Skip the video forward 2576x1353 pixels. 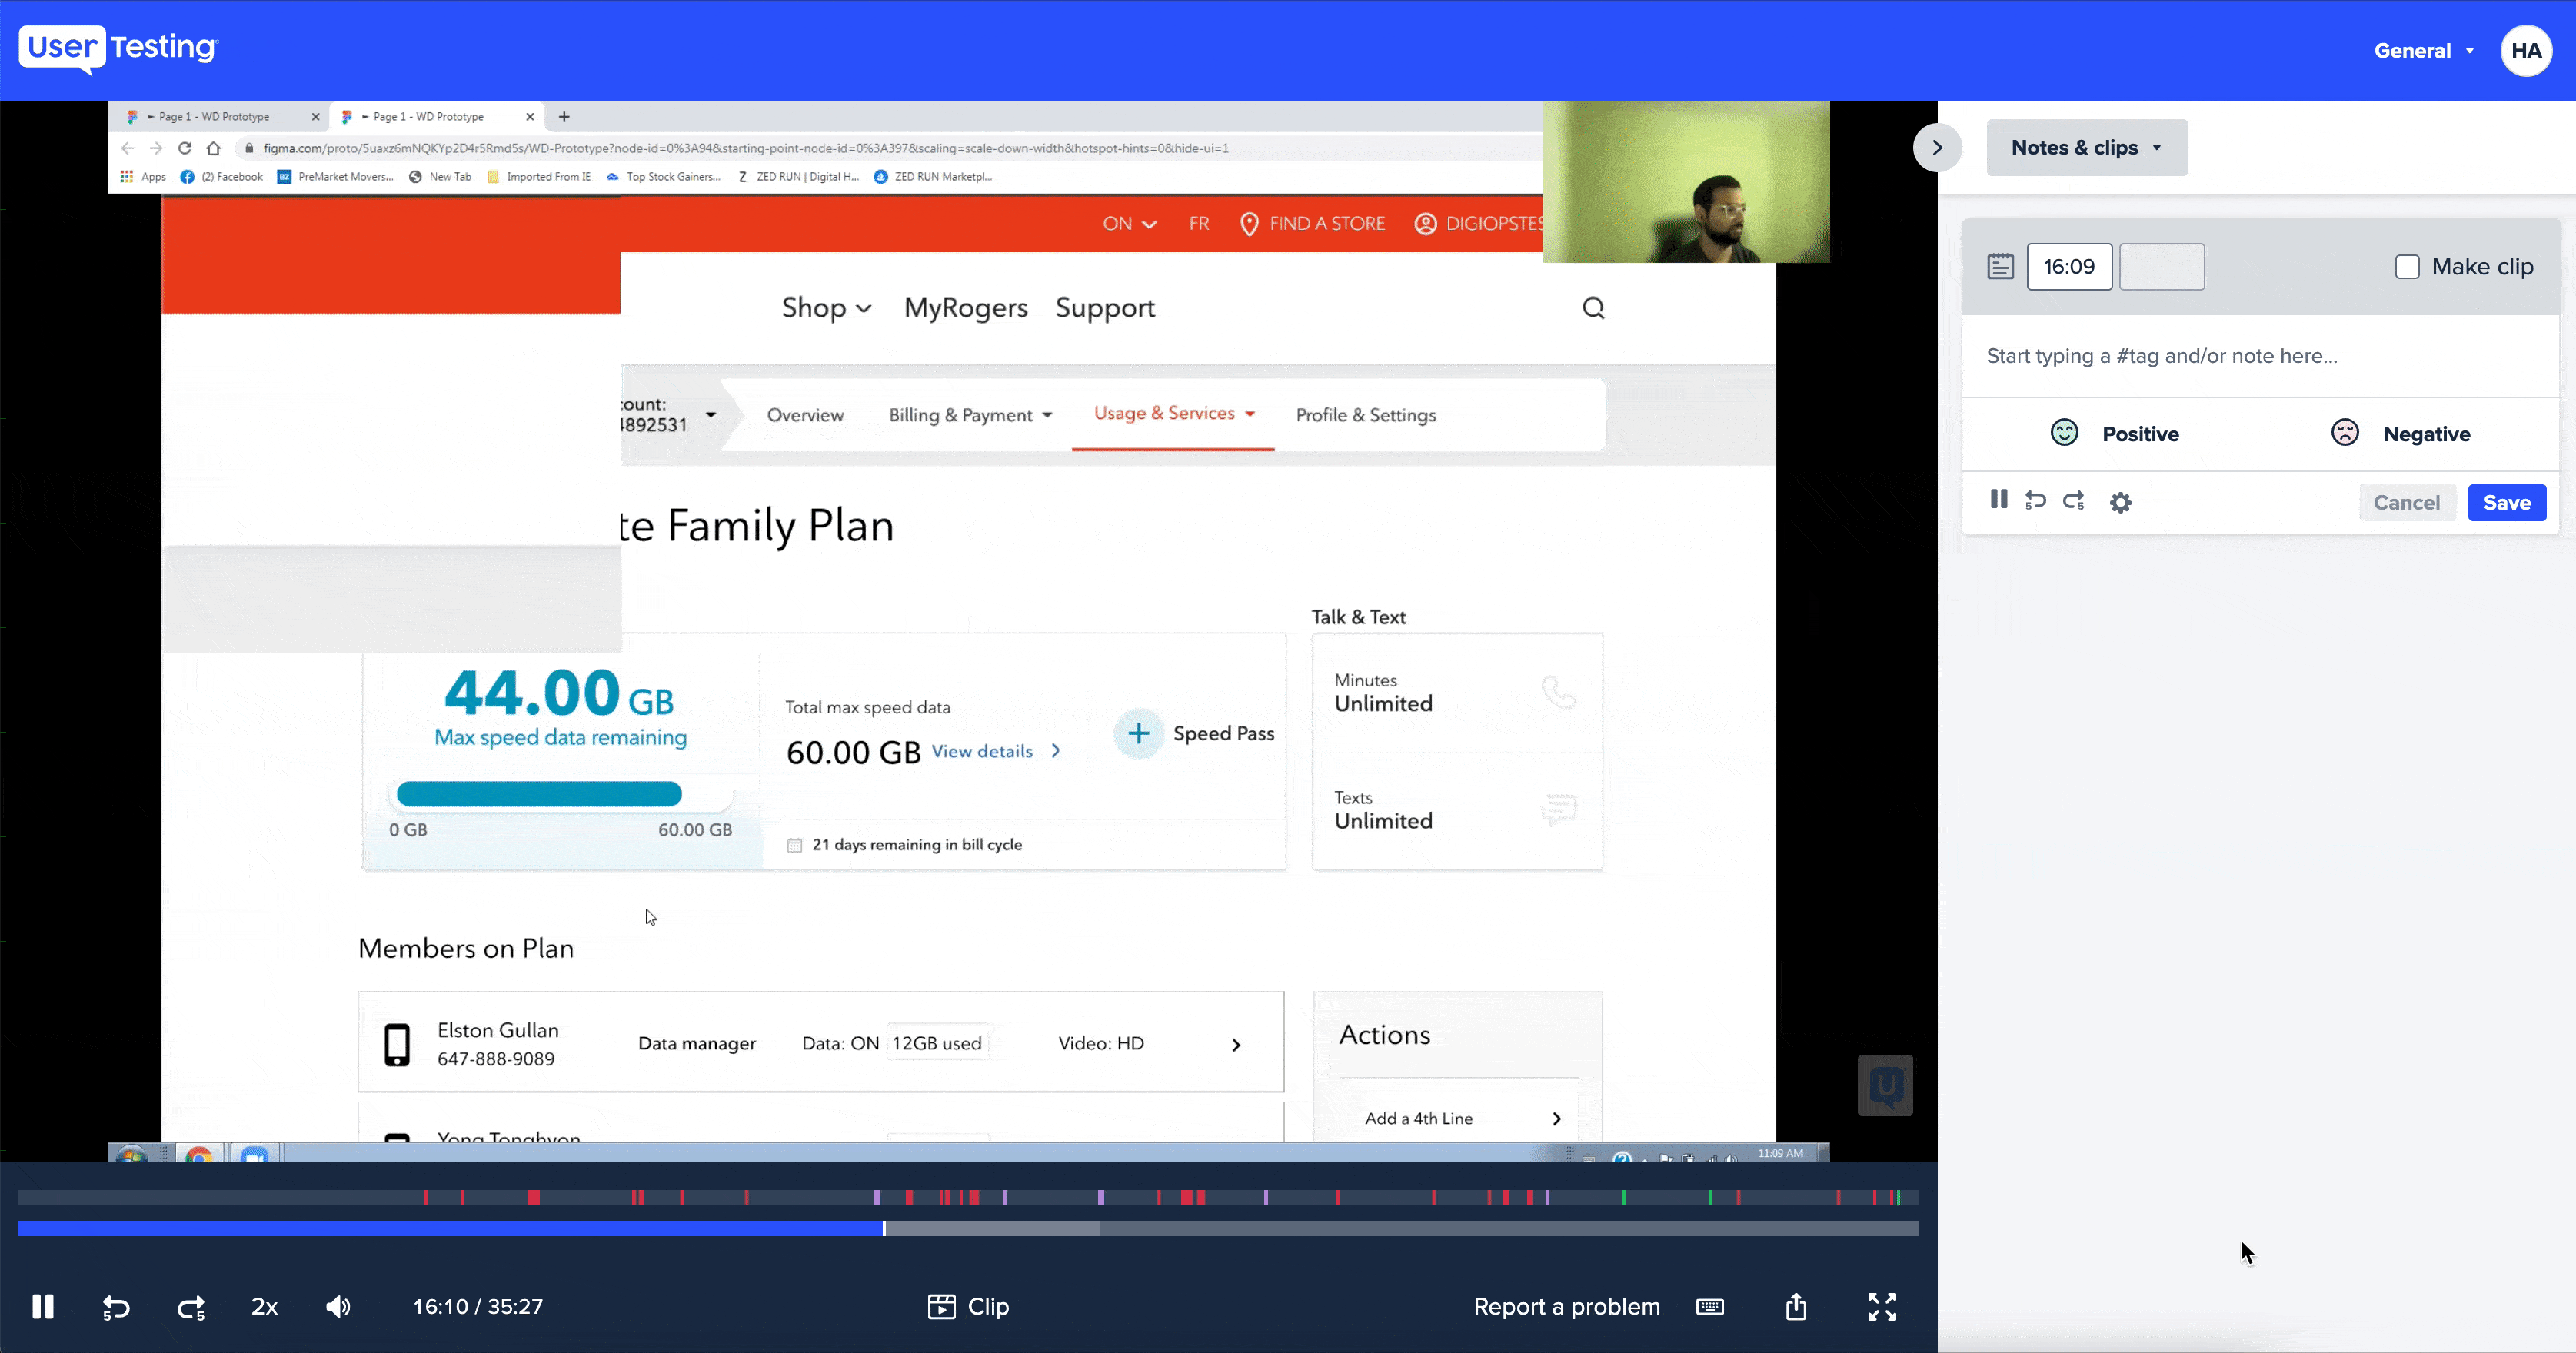pos(191,1306)
